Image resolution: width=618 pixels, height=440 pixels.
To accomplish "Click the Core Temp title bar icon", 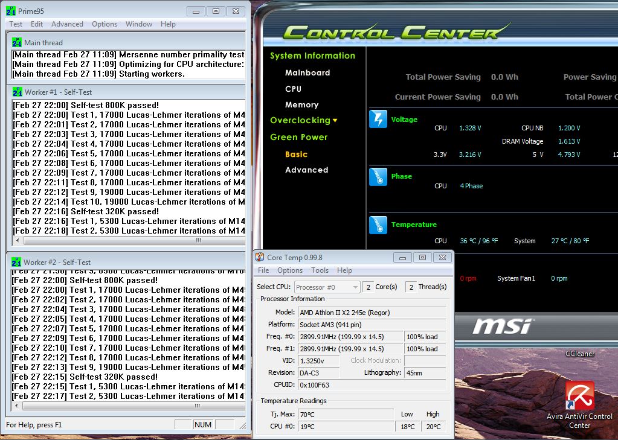I will [260, 257].
